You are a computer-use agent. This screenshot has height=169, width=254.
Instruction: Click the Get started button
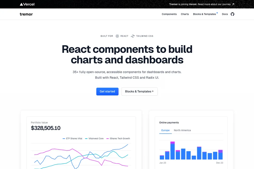(x=107, y=92)
